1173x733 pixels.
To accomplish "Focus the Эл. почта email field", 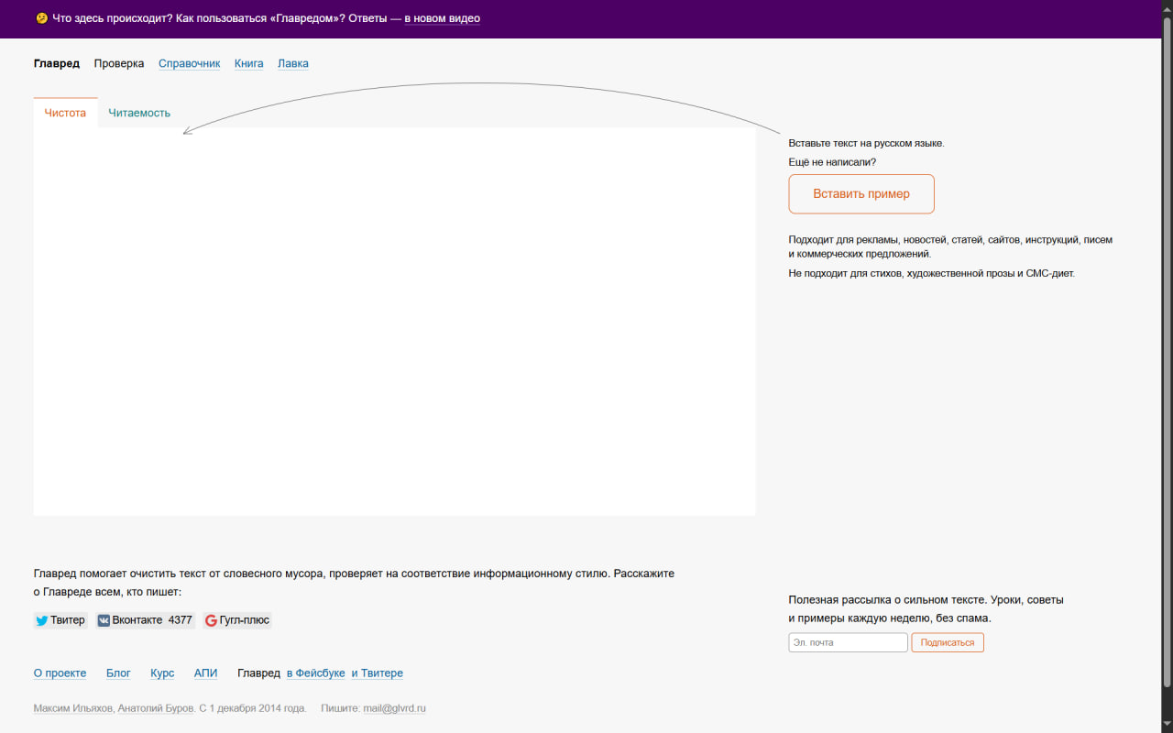I will pos(848,642).
